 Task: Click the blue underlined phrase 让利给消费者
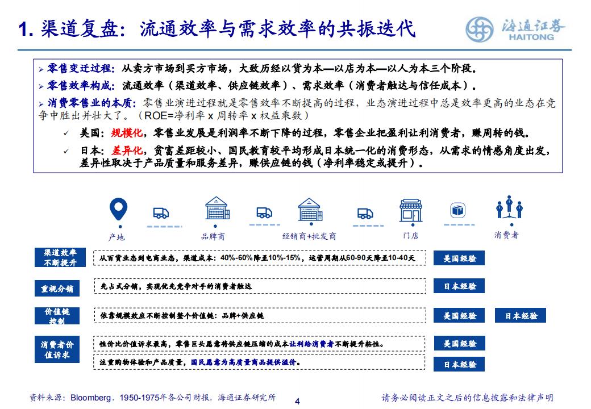(x=312, y=344)
